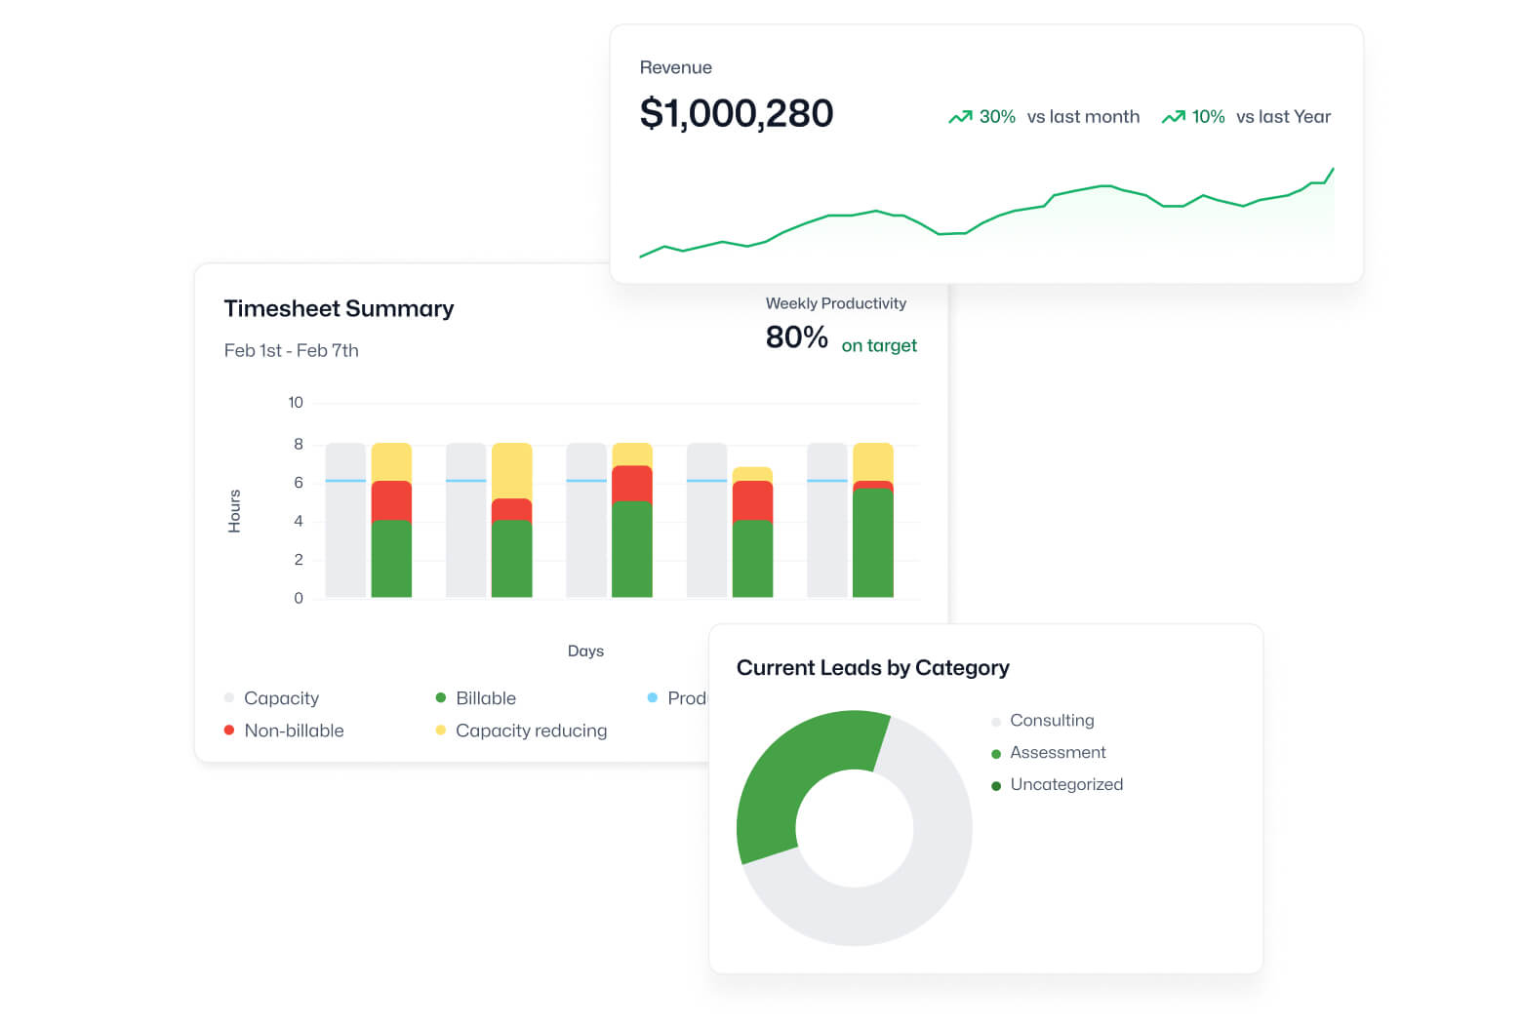Click the Billable legend green dot
Viewport: 1522px width, 1027px height.
tap(441, 698)
